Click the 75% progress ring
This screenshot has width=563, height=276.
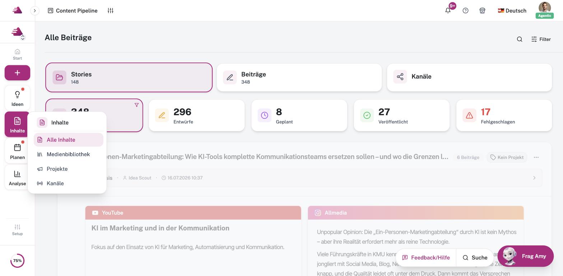click(17, 261)
